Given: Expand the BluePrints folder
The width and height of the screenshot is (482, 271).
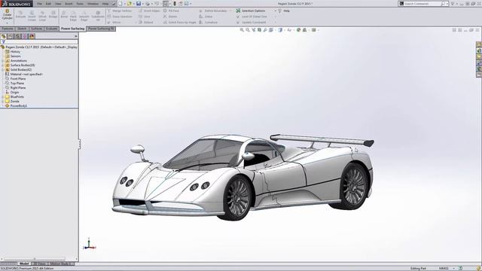Looking at the screenshot, I should coord(2,97).
